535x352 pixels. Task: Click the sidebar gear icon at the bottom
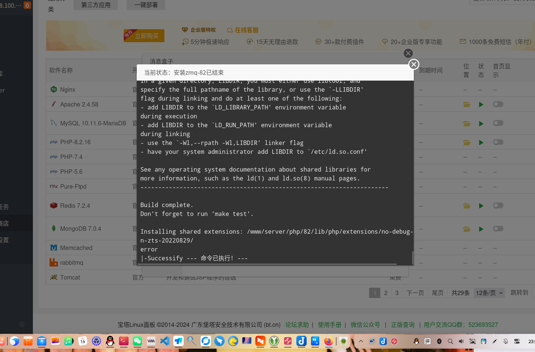(22, 324)
